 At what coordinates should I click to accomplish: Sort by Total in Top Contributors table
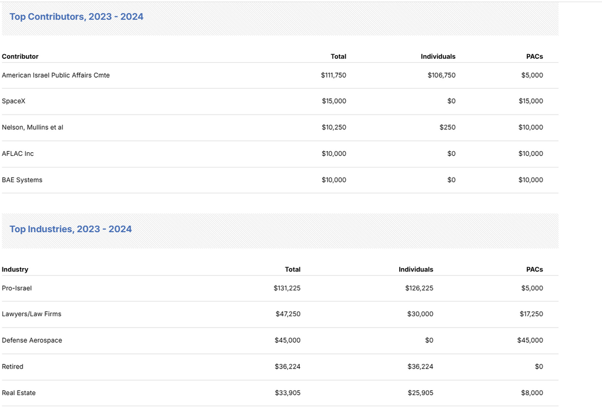(338, 56)
